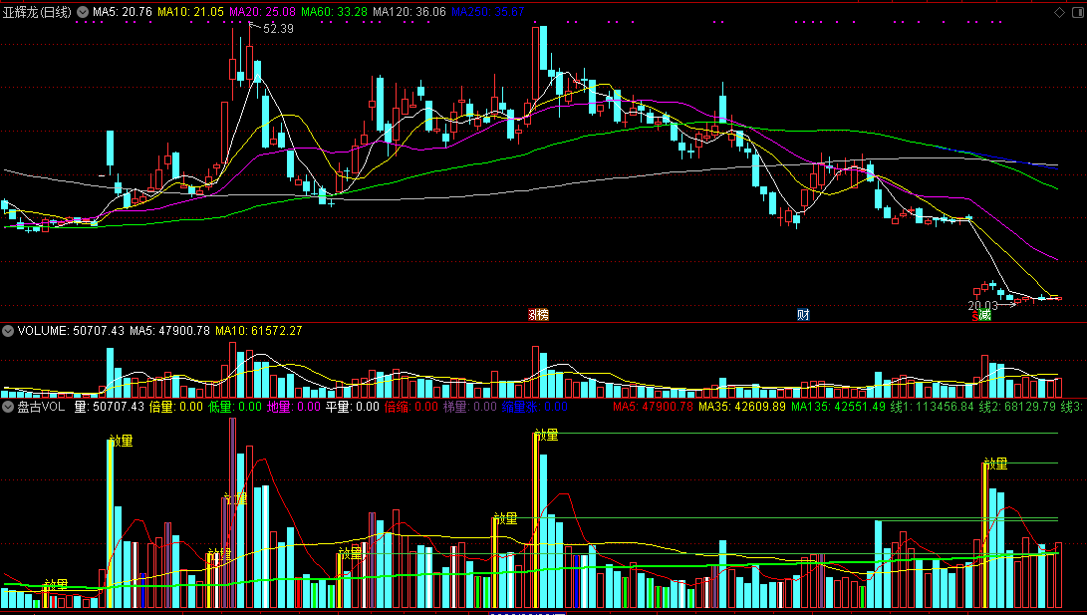Click the volume panel MA10: 61572.27 label
Screen dimensions: 1087x615
click(x=259, y=331)
